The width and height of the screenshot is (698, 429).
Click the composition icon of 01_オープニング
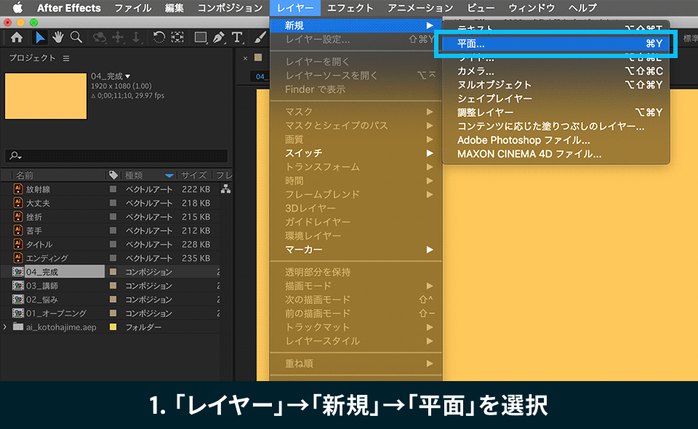(x=17, y=313)
